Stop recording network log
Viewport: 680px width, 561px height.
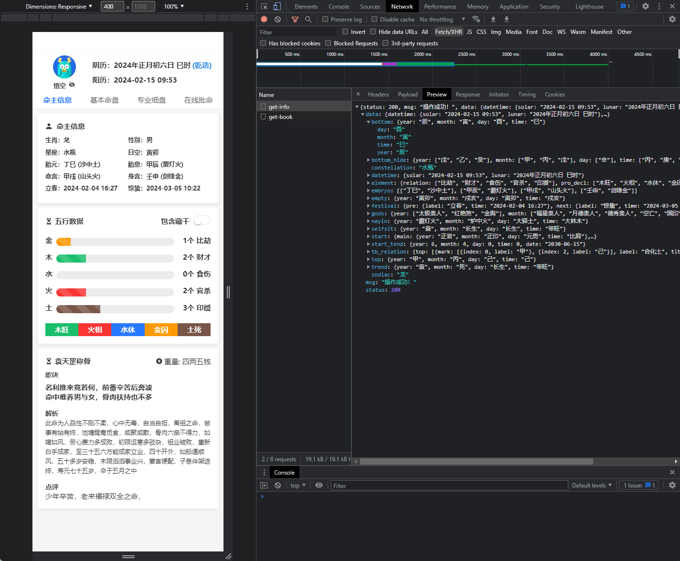tap(264, 19)
